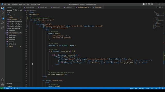Click line and column indicator in status bar
Screen dimensions: 165x92
pyautogui.click(x=134, y=88)
